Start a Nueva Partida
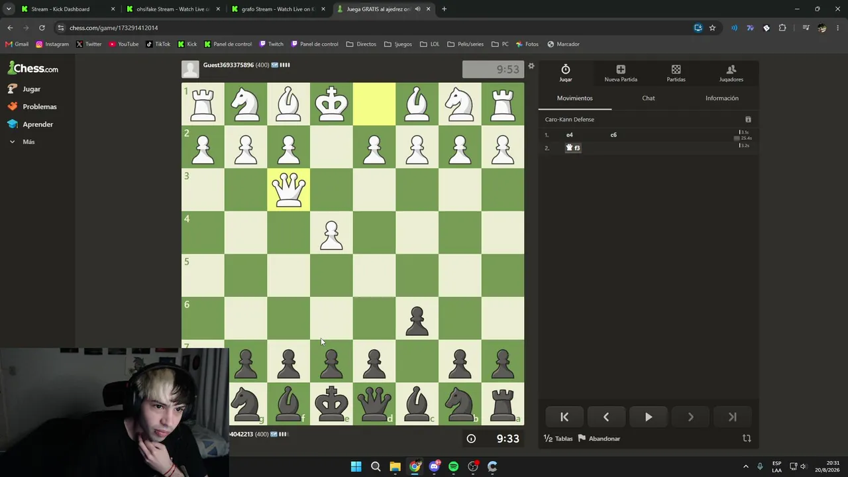Viewport: 848px width, 477px height. [621, 73]
